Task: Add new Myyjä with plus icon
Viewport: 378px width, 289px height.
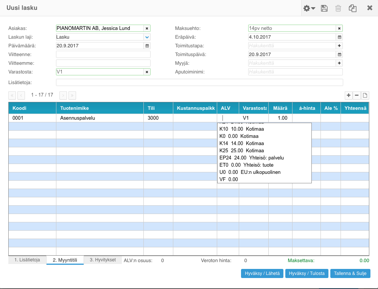Action: (x=339, y=63)
